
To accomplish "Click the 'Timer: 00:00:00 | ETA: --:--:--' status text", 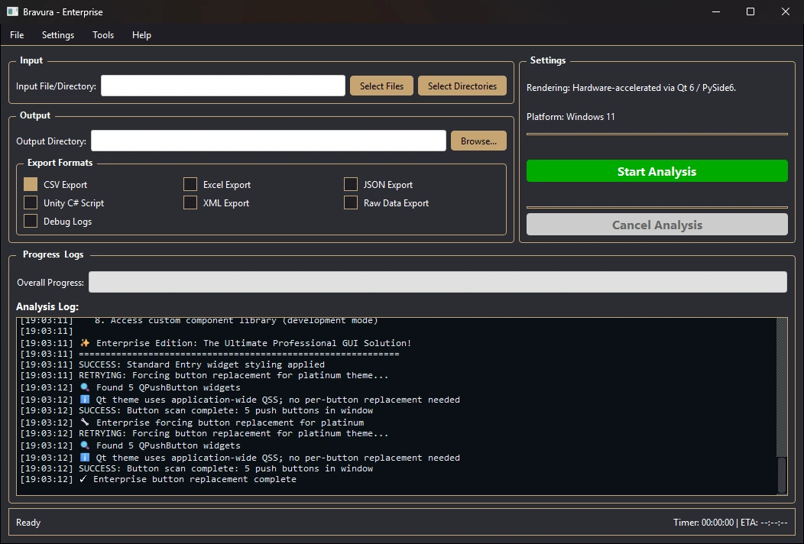I will [730, 523].
